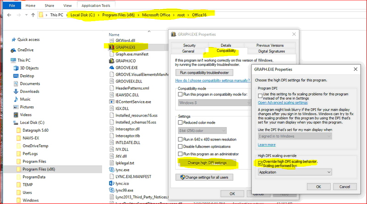Click the Forward navigation arrow
Image resolution: width=367 pixels, height=204 pixels.
[x=19, y=15]
